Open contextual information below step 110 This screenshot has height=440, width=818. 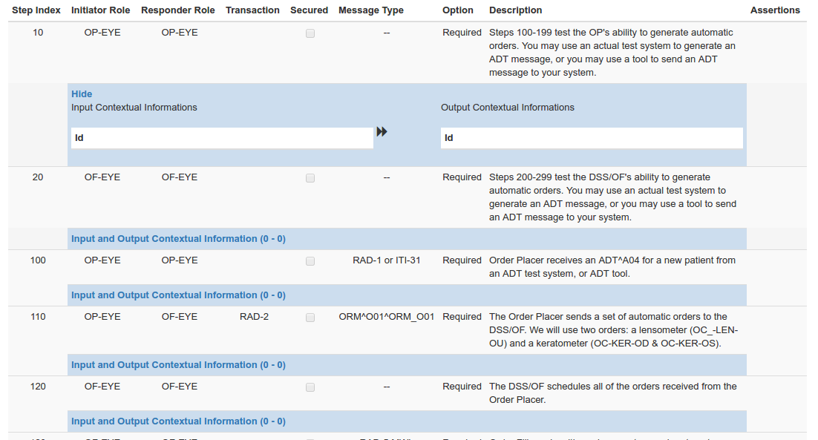coord(178,365)
